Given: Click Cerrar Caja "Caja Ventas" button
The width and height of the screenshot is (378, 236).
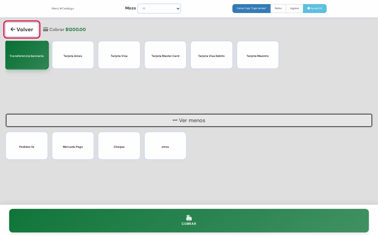Looking at the screenshot, I should pyautogui.click(x=252, y=9).
